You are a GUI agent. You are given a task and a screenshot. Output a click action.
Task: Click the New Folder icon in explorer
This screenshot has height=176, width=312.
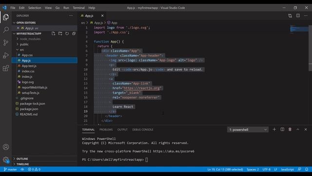[x=60, y=34]
